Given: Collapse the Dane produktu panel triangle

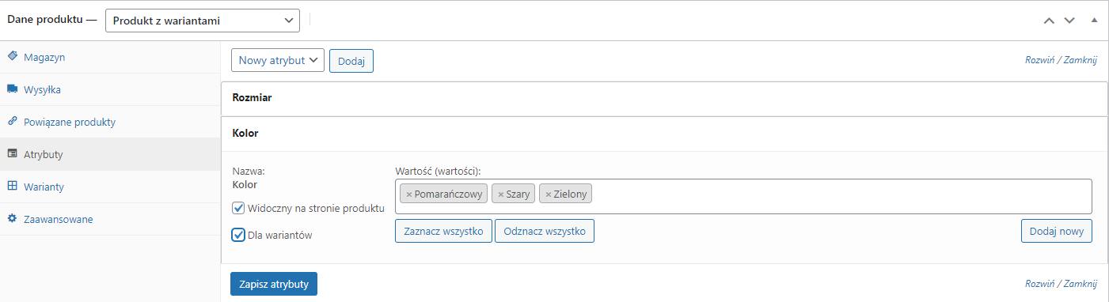Looking at the screenshot, I should tap(1095, 21).
